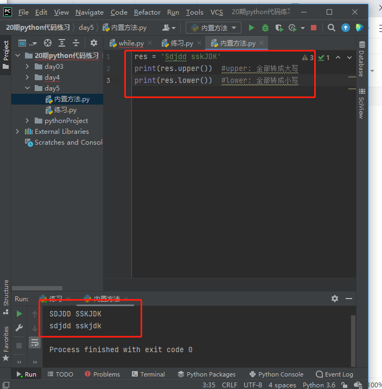
Task: Open the Code menu
Action: coord(119,12)
